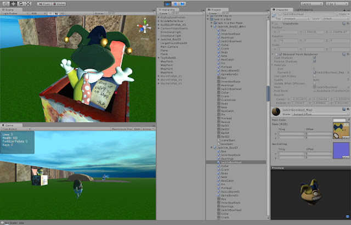Open the Shader Bumped Diffuse dropdown
The height and width of the screenshot is (225, 351).
320,114
